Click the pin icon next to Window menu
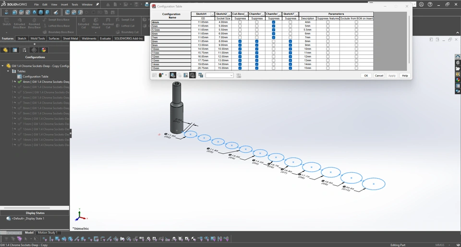The image size is (461, 247). (97, 4)
